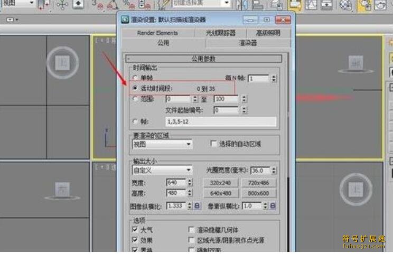Screen dimensions: 393x254
Task: Click the 光圈宽度 spinner arrows
Action: coord(274,171)
